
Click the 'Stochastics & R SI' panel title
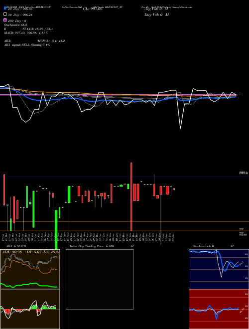coord(213,246)
